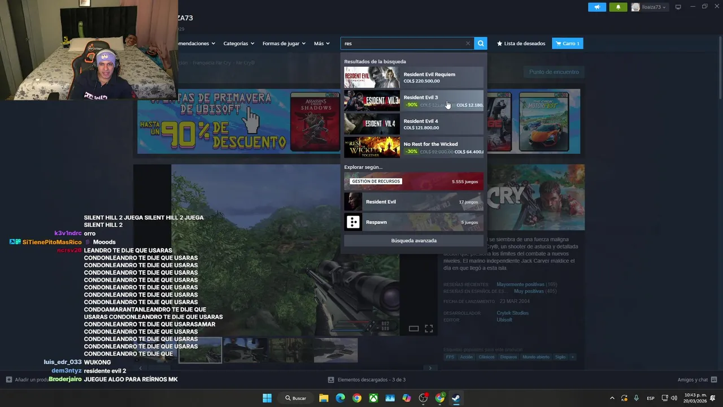Select the first highlighted screenshot thumbnail

[x=200, y=350]
